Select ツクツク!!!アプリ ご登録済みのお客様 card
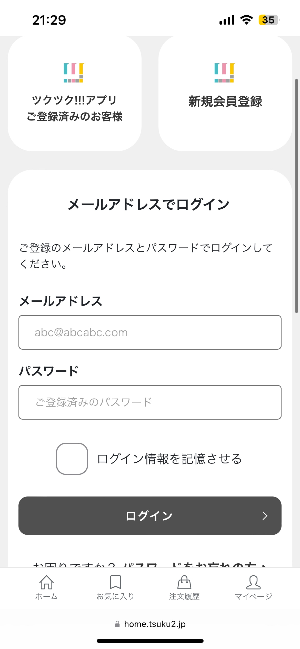 [x=75, y=94]
